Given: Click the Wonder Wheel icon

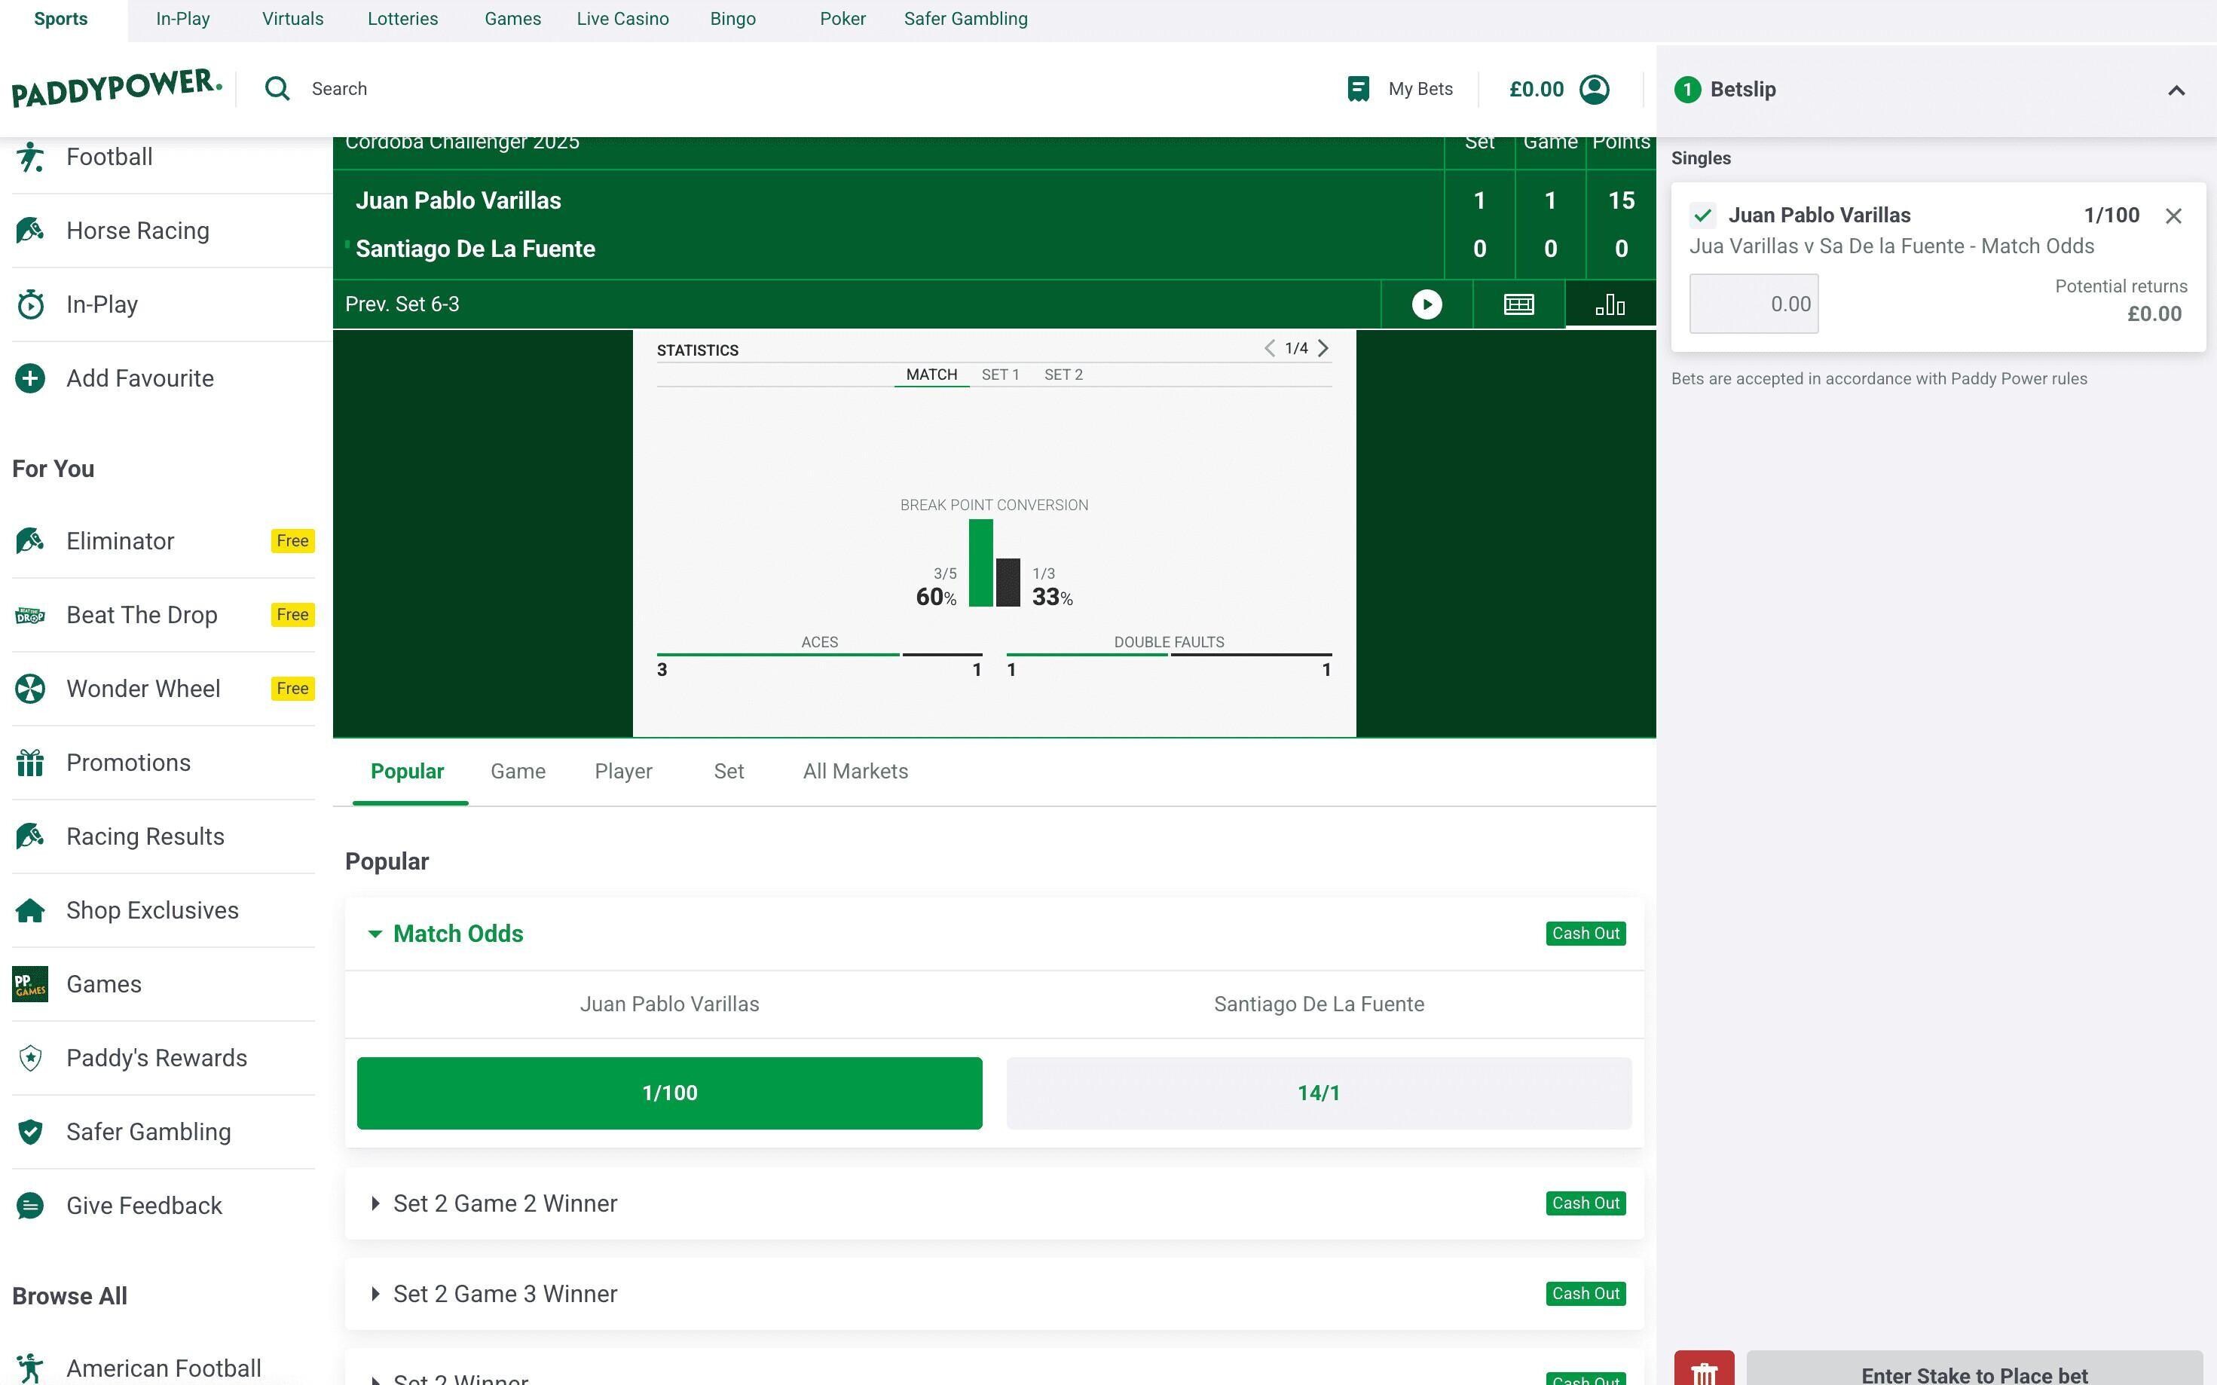Looking at the screenshot, I should 30,689.
